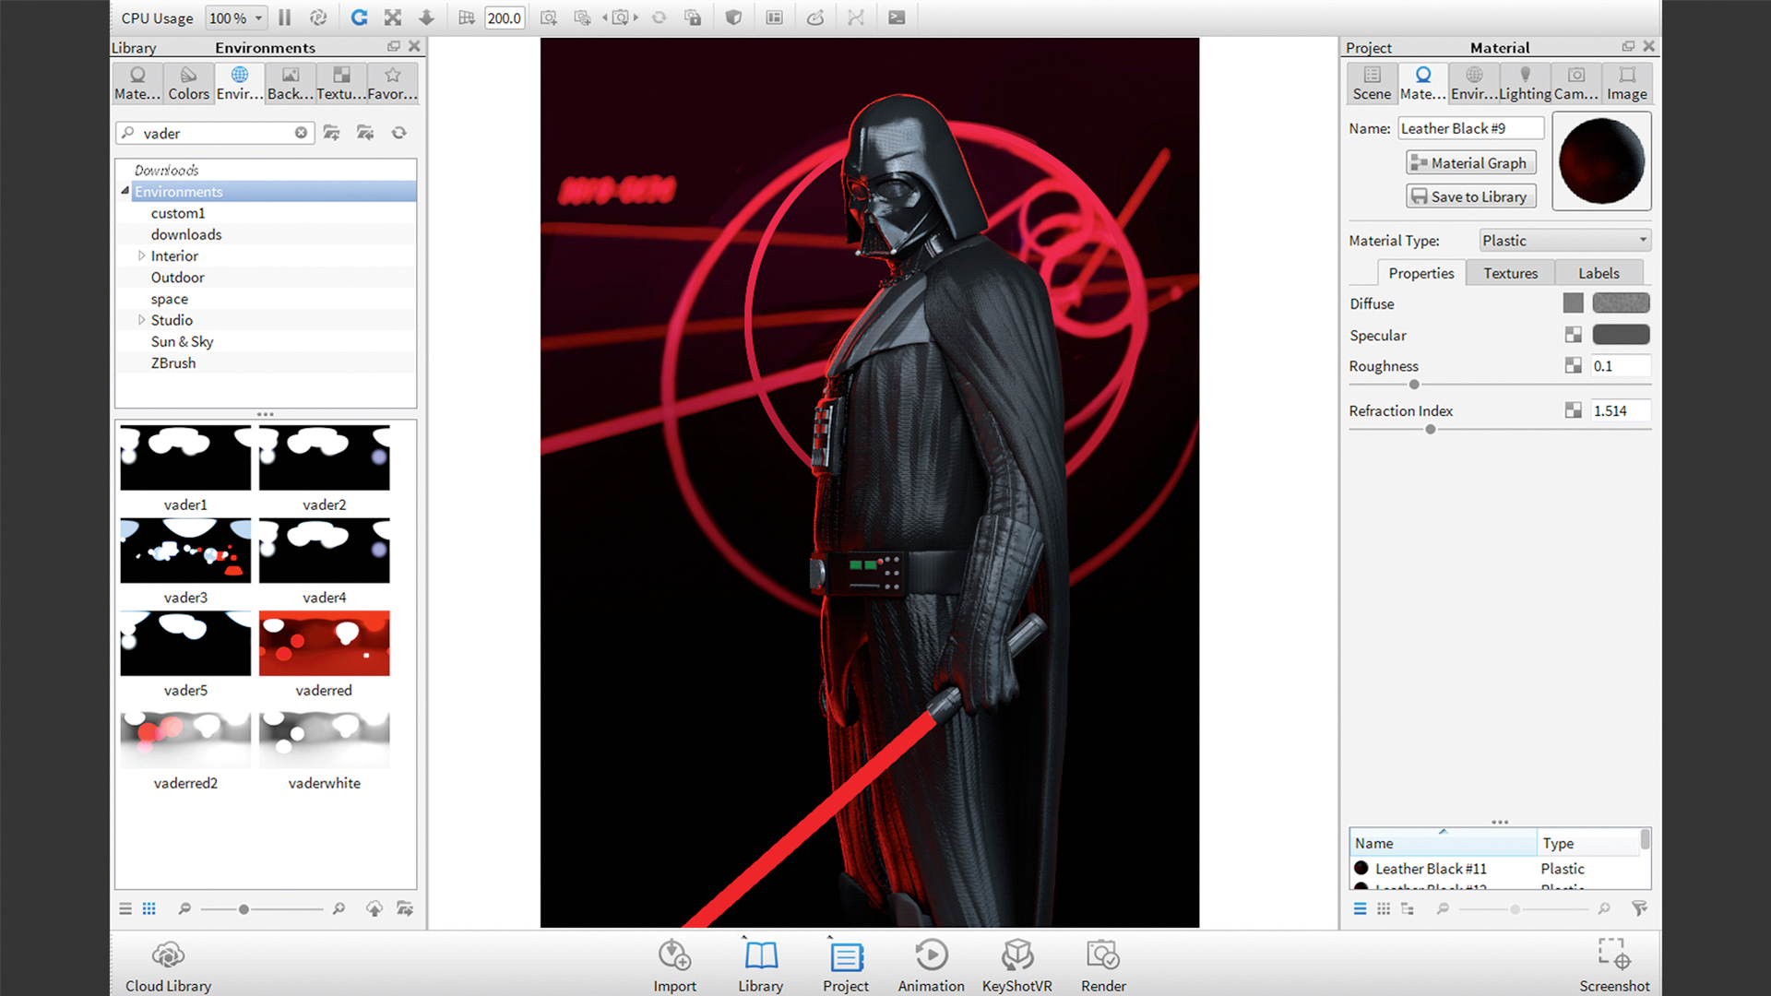Open the Backplates library tab
Image resolution: width=1771 pixels, height=996 pixels.
click(x=291, y=83)
